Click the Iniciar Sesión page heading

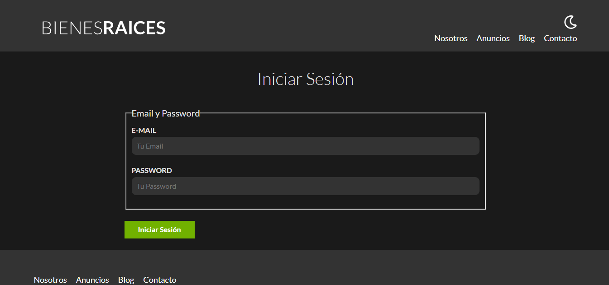pyautogui.click(x=305, y=79)
